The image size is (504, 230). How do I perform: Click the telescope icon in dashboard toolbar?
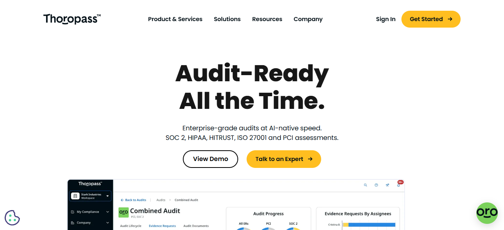[x=388, y=185]
